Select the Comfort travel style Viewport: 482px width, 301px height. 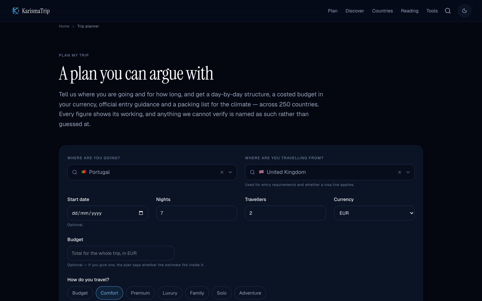[109, 293]
